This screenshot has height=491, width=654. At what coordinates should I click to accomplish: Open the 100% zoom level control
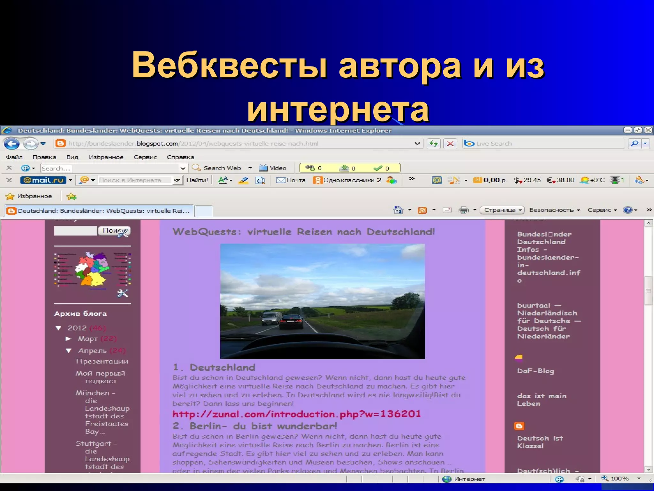(x=621, y=479)
